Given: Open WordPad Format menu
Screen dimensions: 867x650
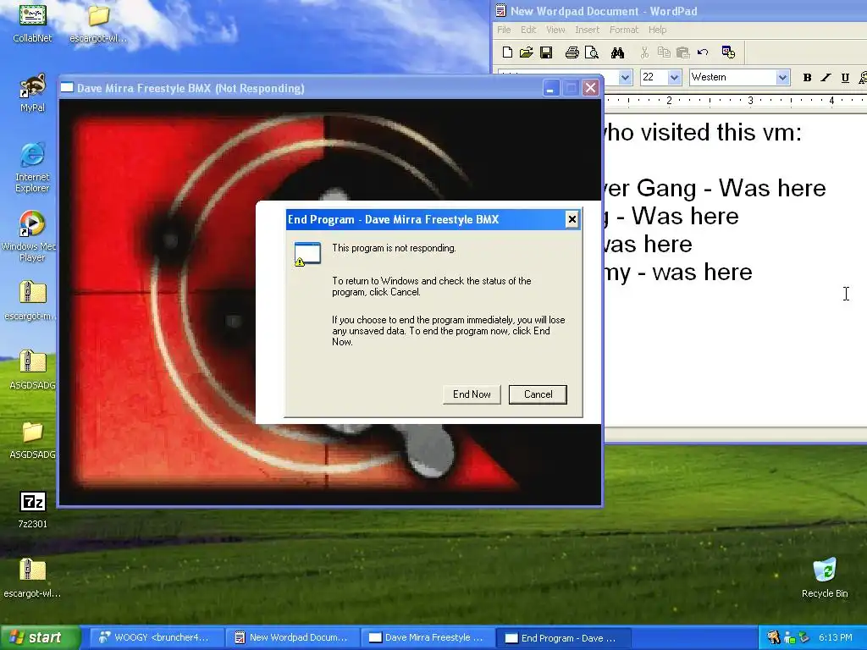Looking at the screenshot, I should click(x=624, y=30).
